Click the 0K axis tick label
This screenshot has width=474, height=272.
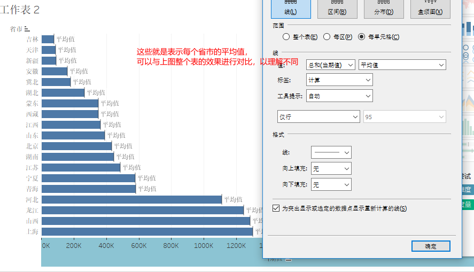pos(46,246)
